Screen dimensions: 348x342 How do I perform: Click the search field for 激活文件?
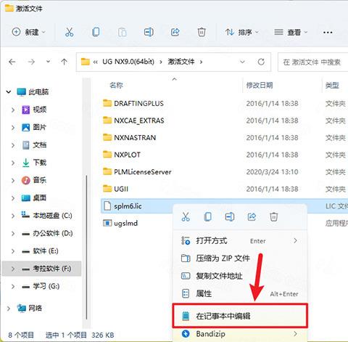(x=313, y=62)
